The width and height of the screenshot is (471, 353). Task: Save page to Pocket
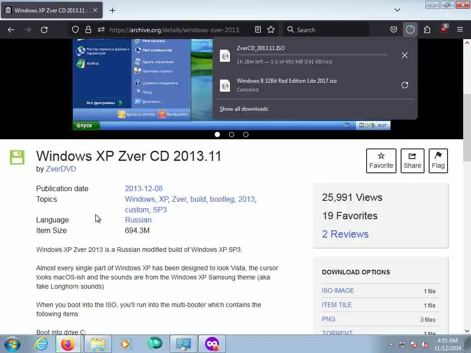(x=394, y=29)
